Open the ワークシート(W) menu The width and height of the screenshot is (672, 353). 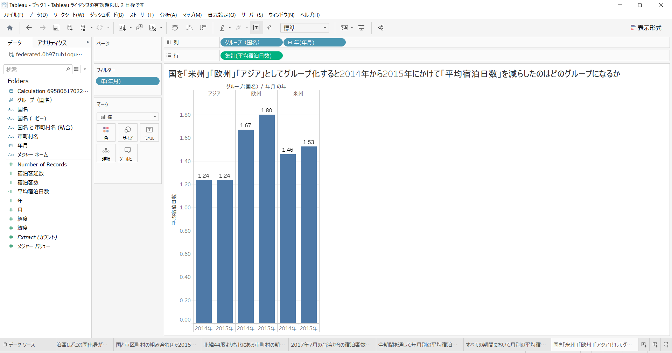pyautogui.click(x=69, y=15)
